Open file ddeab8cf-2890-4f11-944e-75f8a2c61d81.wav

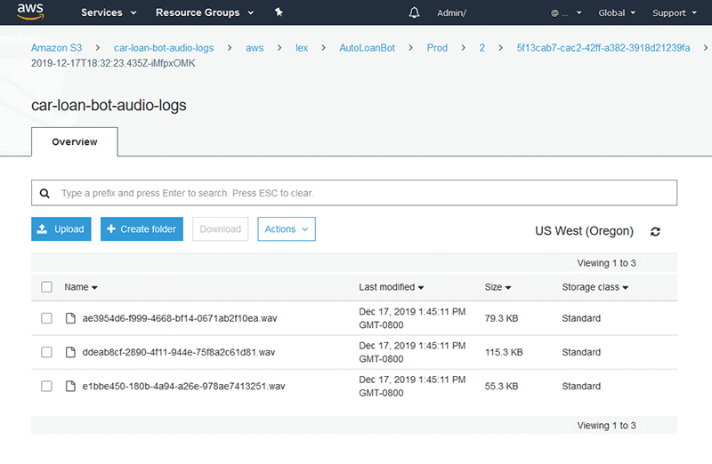coord(179,352)
